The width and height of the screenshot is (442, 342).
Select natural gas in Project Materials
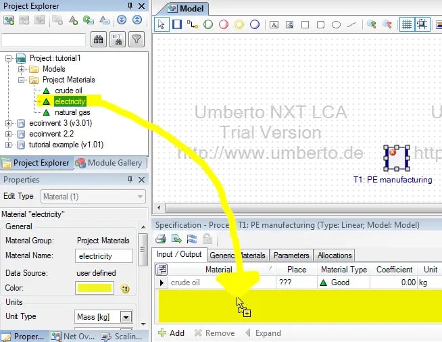(x=72, y=112)
